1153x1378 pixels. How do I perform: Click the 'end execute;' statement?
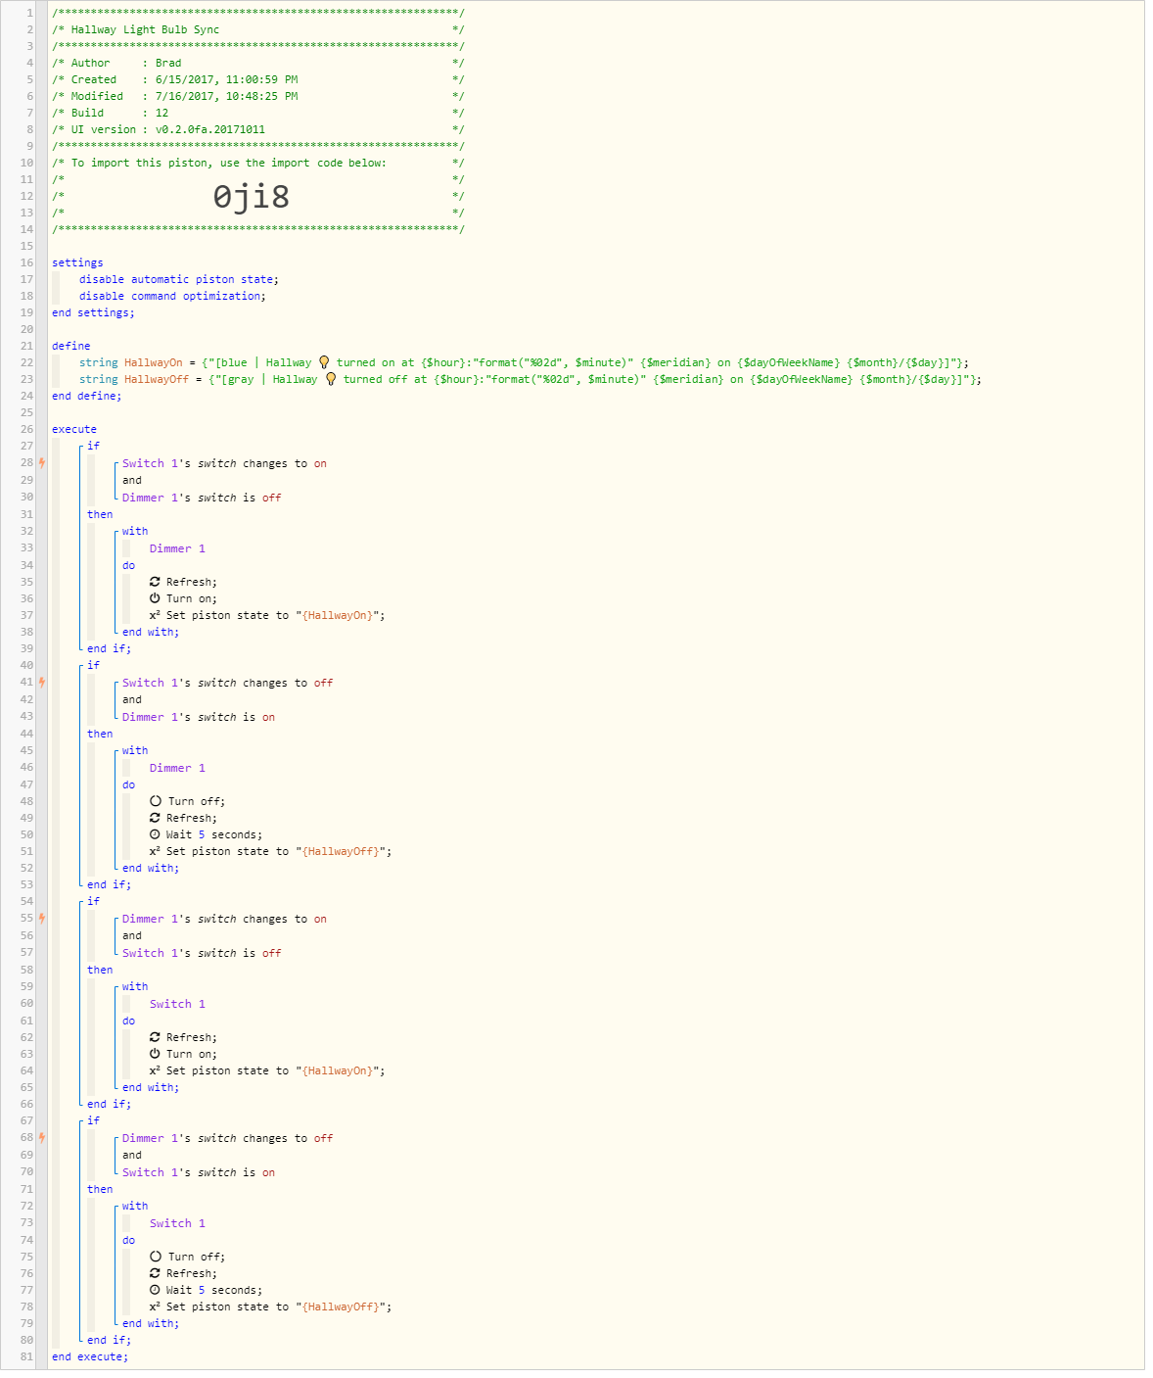coord(90,1356)
